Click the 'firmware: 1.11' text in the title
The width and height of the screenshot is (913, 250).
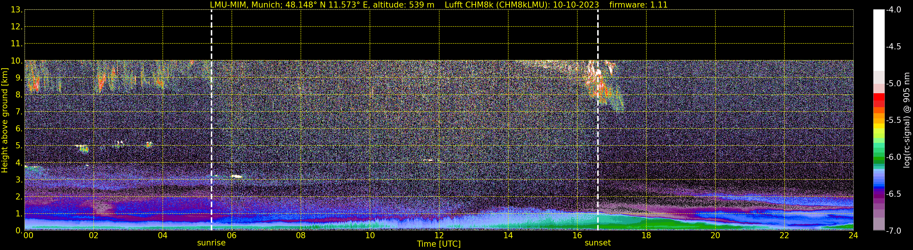638,5
